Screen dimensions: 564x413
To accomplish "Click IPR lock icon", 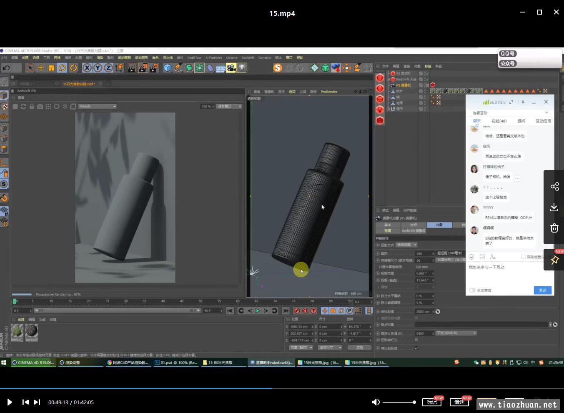I will click(32, 106).
